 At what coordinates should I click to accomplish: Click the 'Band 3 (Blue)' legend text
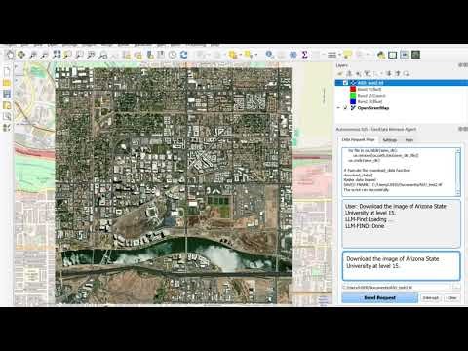370,101
